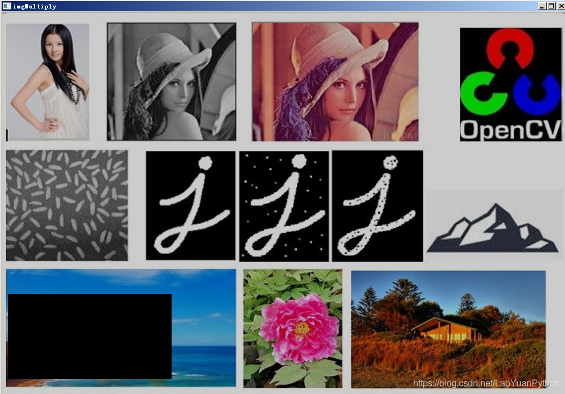Maximize the imgMultiply window
Viewport: 565px width, 394px height.
[551, 6]
